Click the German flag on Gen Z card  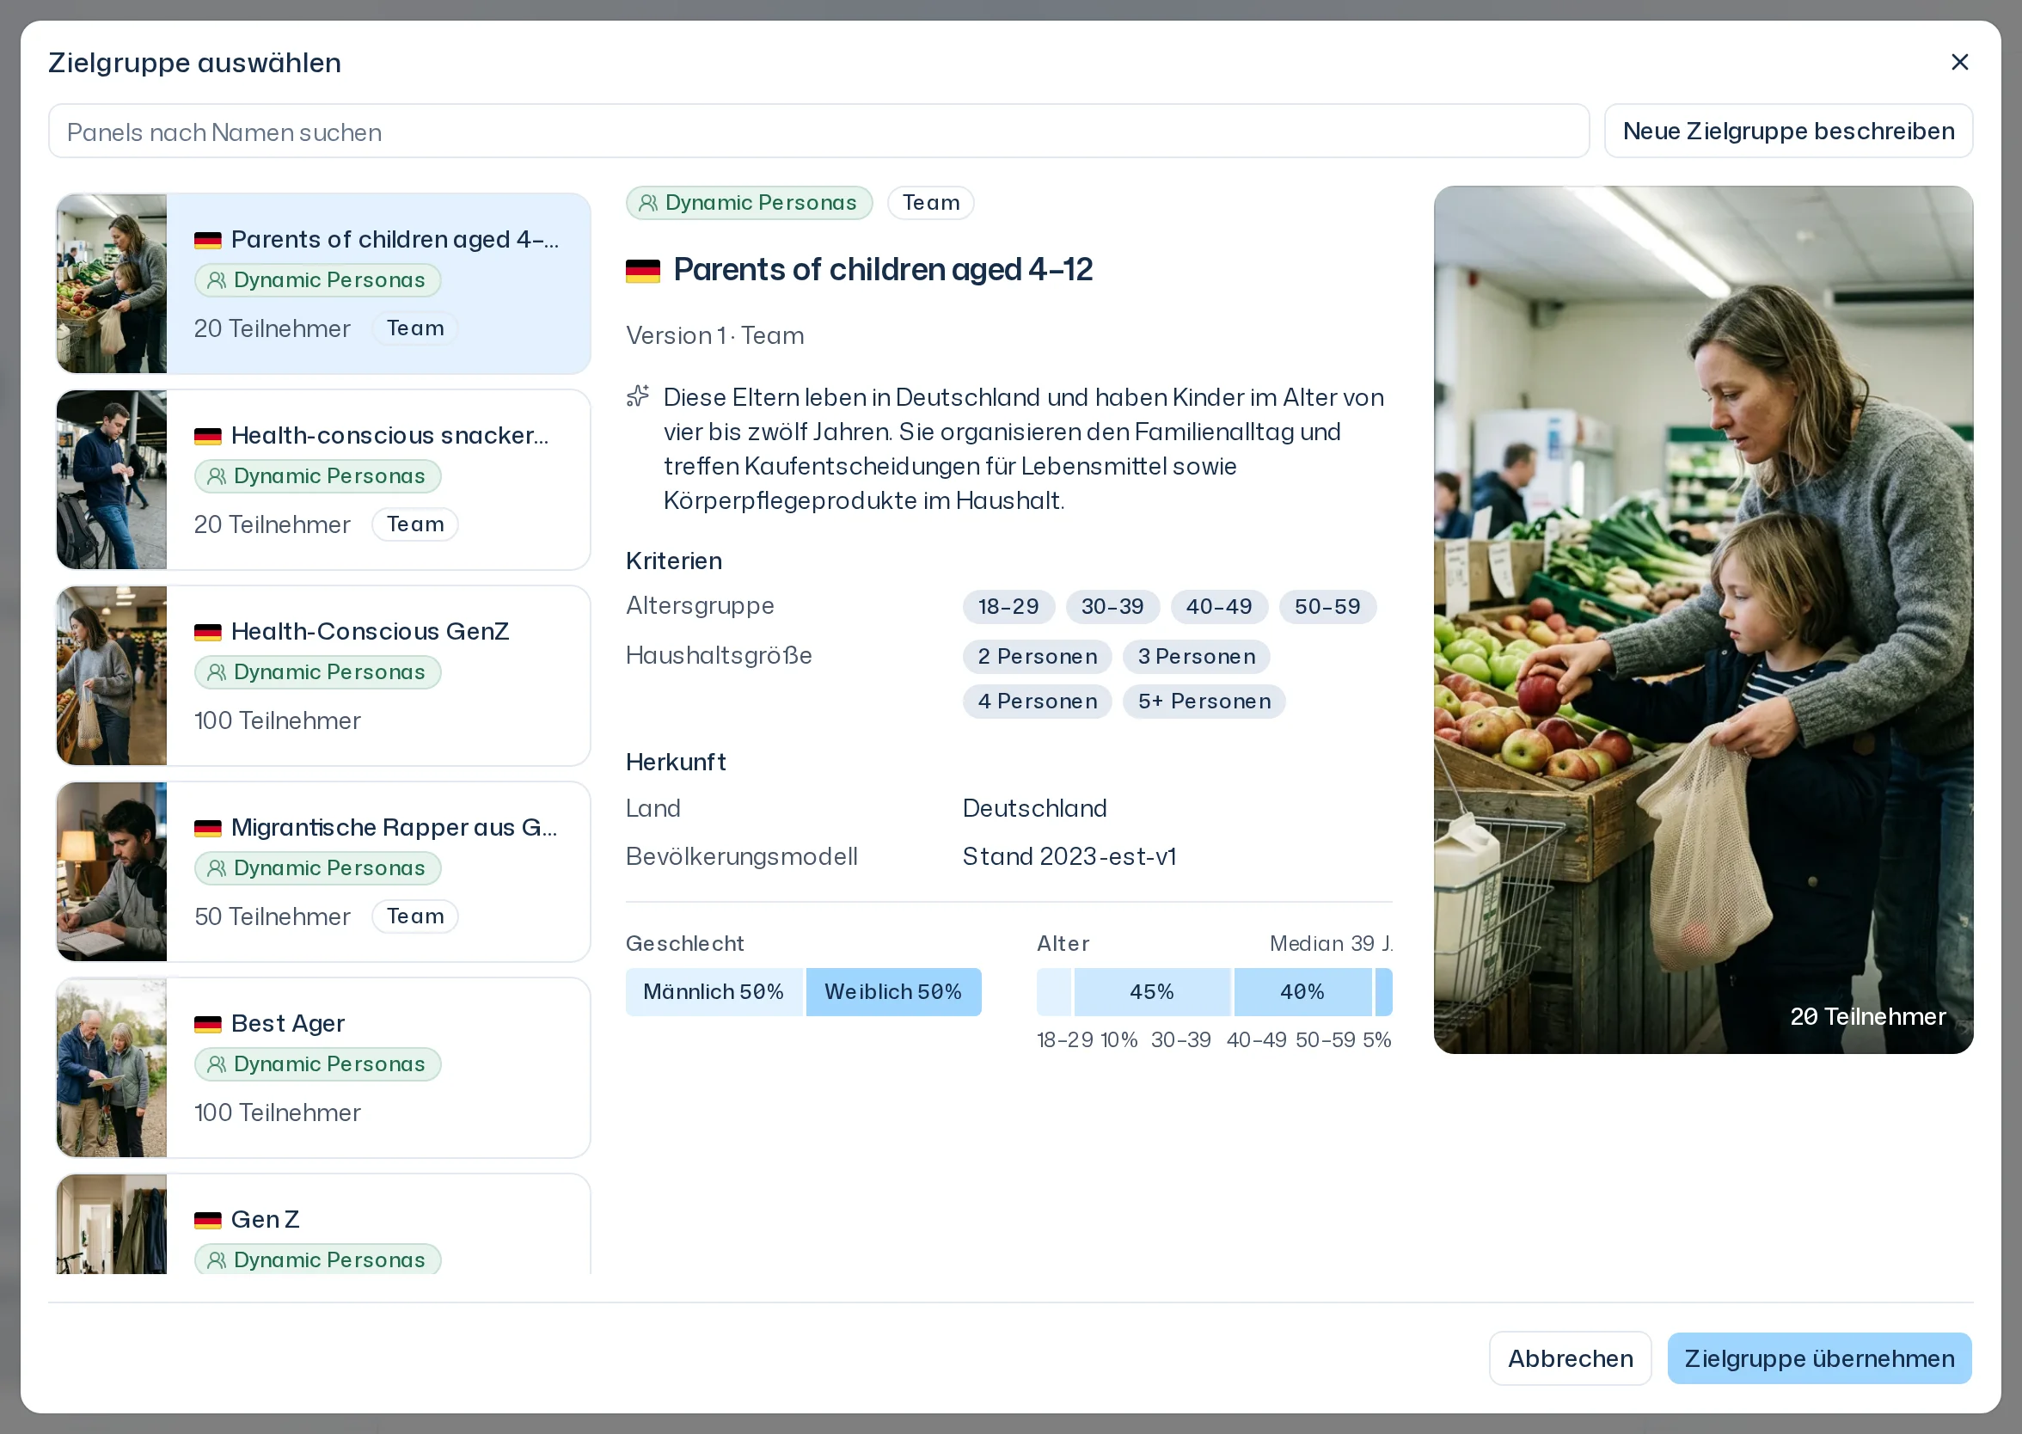207,1220
